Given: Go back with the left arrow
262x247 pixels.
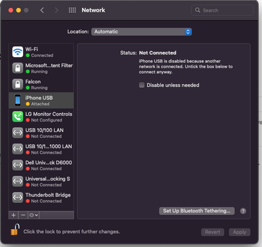Looking at the screenshot, I should pyautogui.click(x=42, y=10).
